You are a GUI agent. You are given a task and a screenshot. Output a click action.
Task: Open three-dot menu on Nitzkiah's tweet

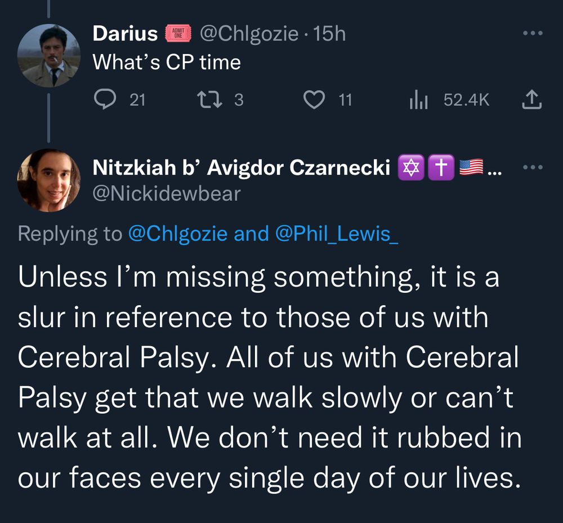coord(532,167)
